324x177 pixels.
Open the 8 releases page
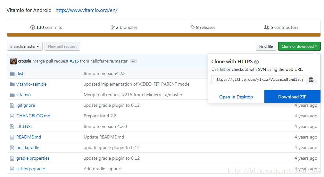(x=206, y=27)
